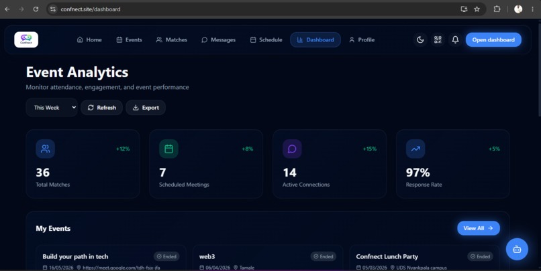Click the Active Connections chat icon

(x=292, y=149)
